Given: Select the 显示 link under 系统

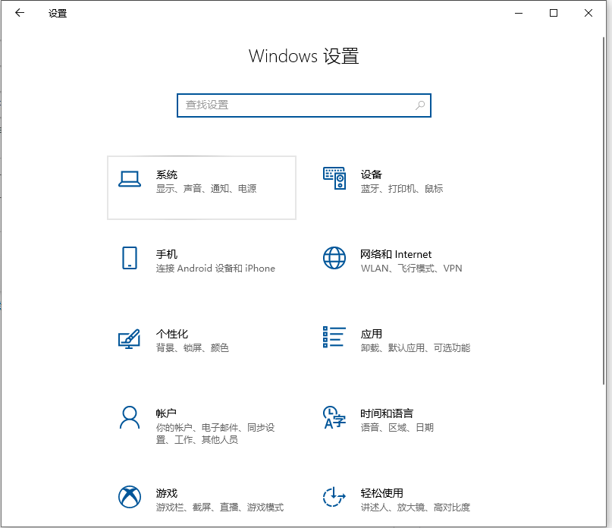Looking at the screenshot, I should pos(162,189).
